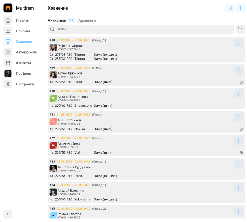
Task: Click the Multirem logo icon
Action: pyautogui.click(x=8, y=8)
